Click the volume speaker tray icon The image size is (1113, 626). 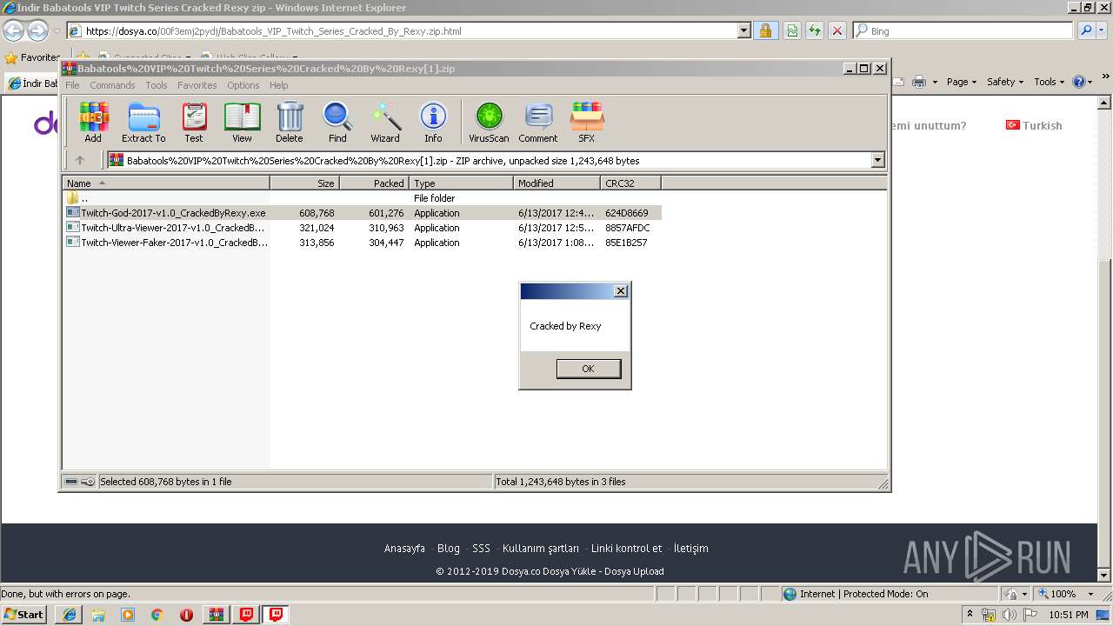tap(1009, 616)
